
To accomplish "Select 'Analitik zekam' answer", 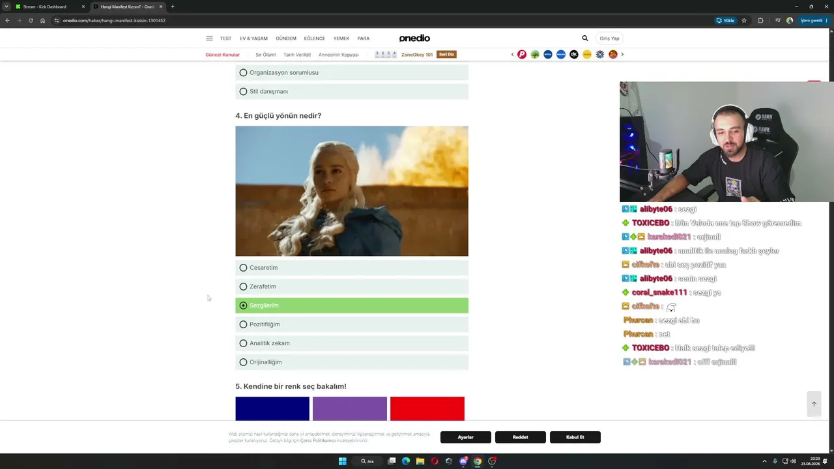I will [x=352, y=343].
